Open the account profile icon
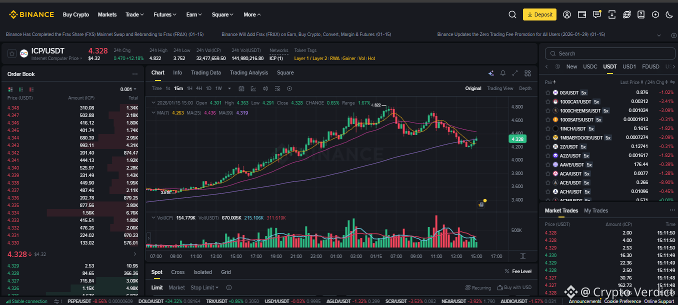Image resolution: width=678 pixels, height=305 pixels. 566,14
